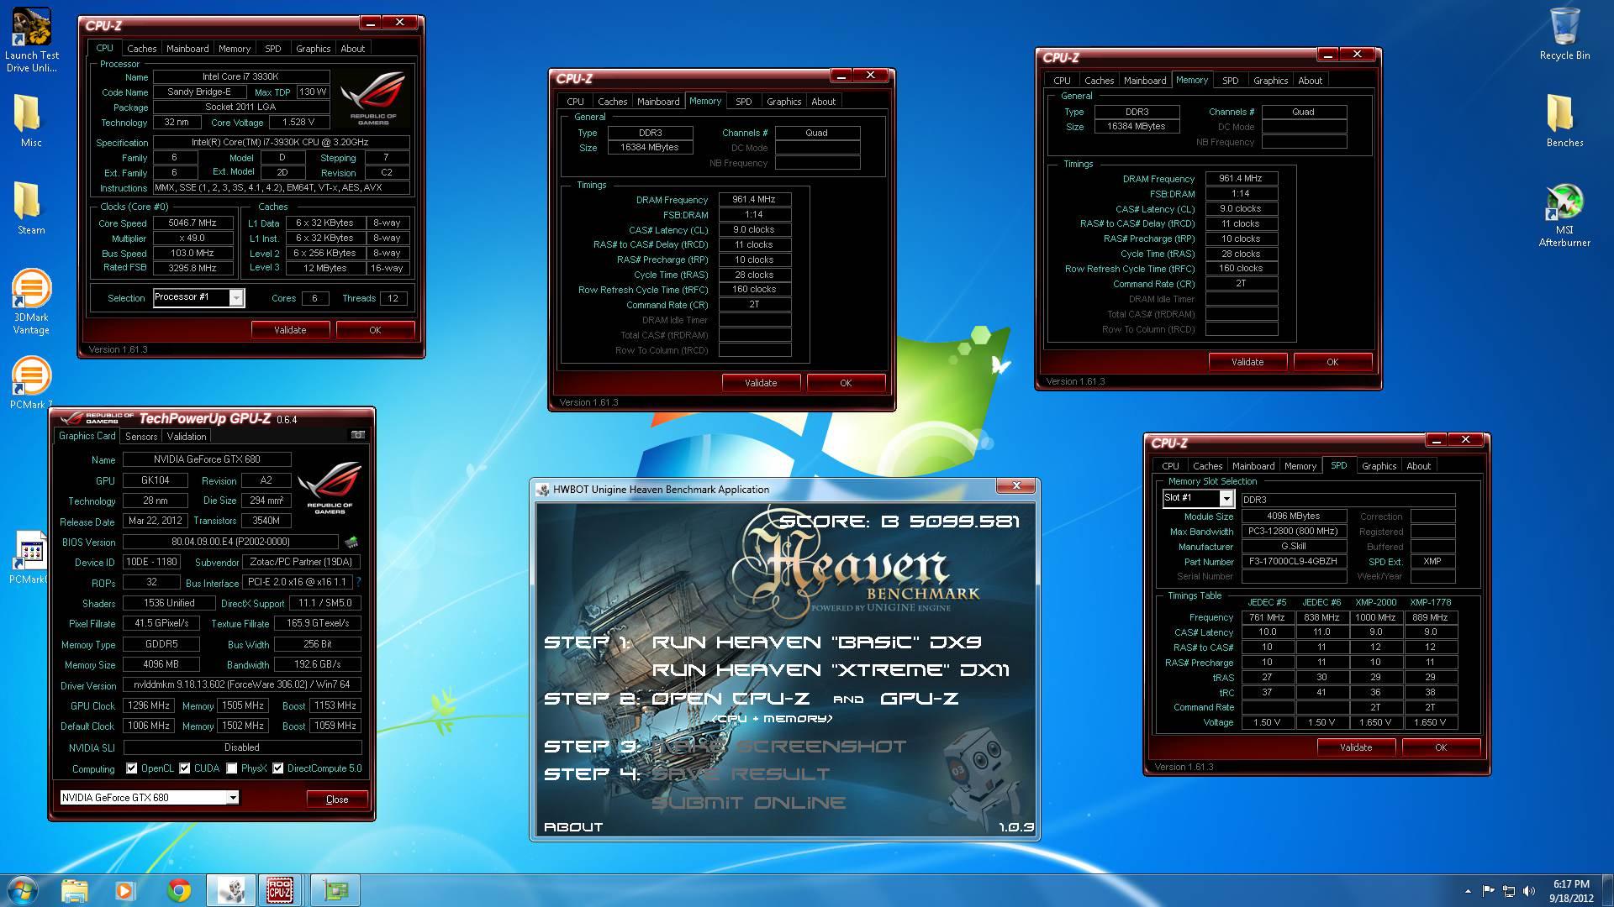Click ABOUT in the Heaven benchmark app
Viewport: 1614px width, 907px height.
pyautogui.click(x=573, y=827)
